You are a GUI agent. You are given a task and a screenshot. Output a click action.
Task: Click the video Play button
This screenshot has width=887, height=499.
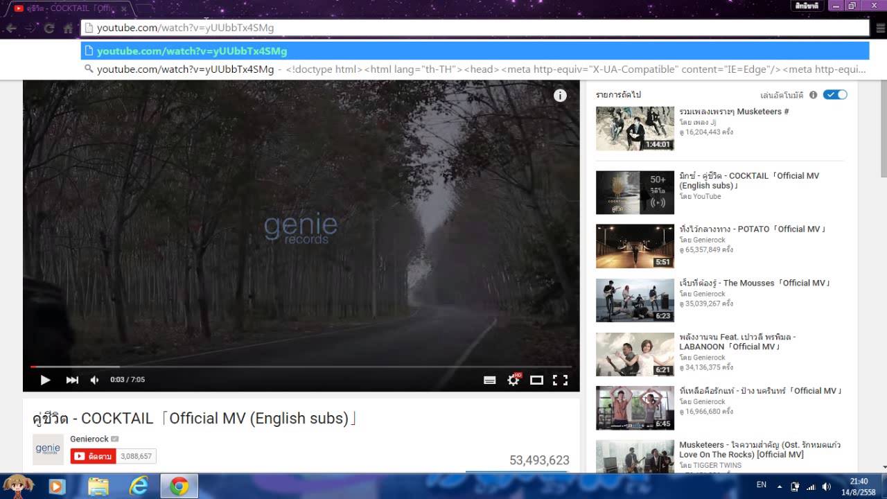pyautogui.click(x=45, y=380)
